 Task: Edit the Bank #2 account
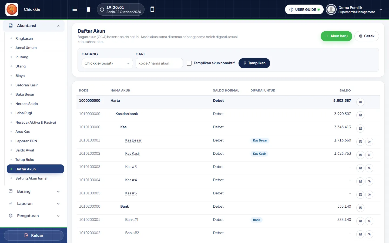[360, 234]
